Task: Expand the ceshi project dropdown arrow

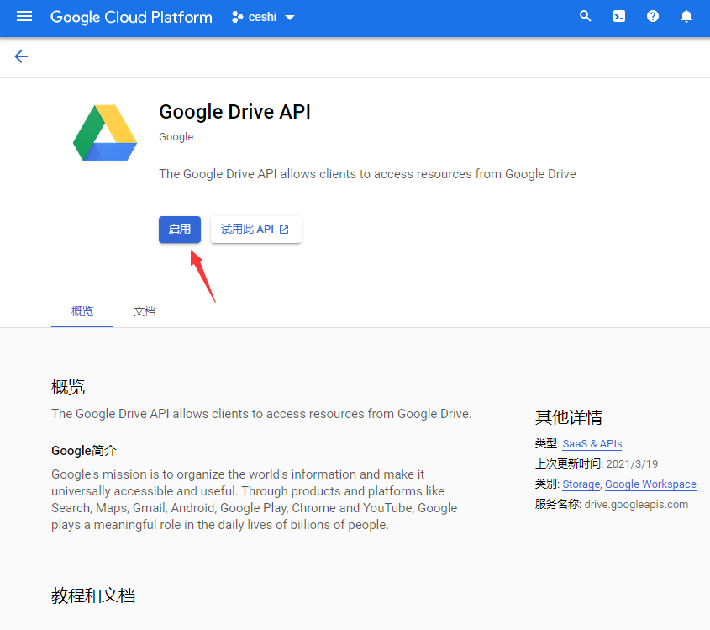Action: point(290,18)
